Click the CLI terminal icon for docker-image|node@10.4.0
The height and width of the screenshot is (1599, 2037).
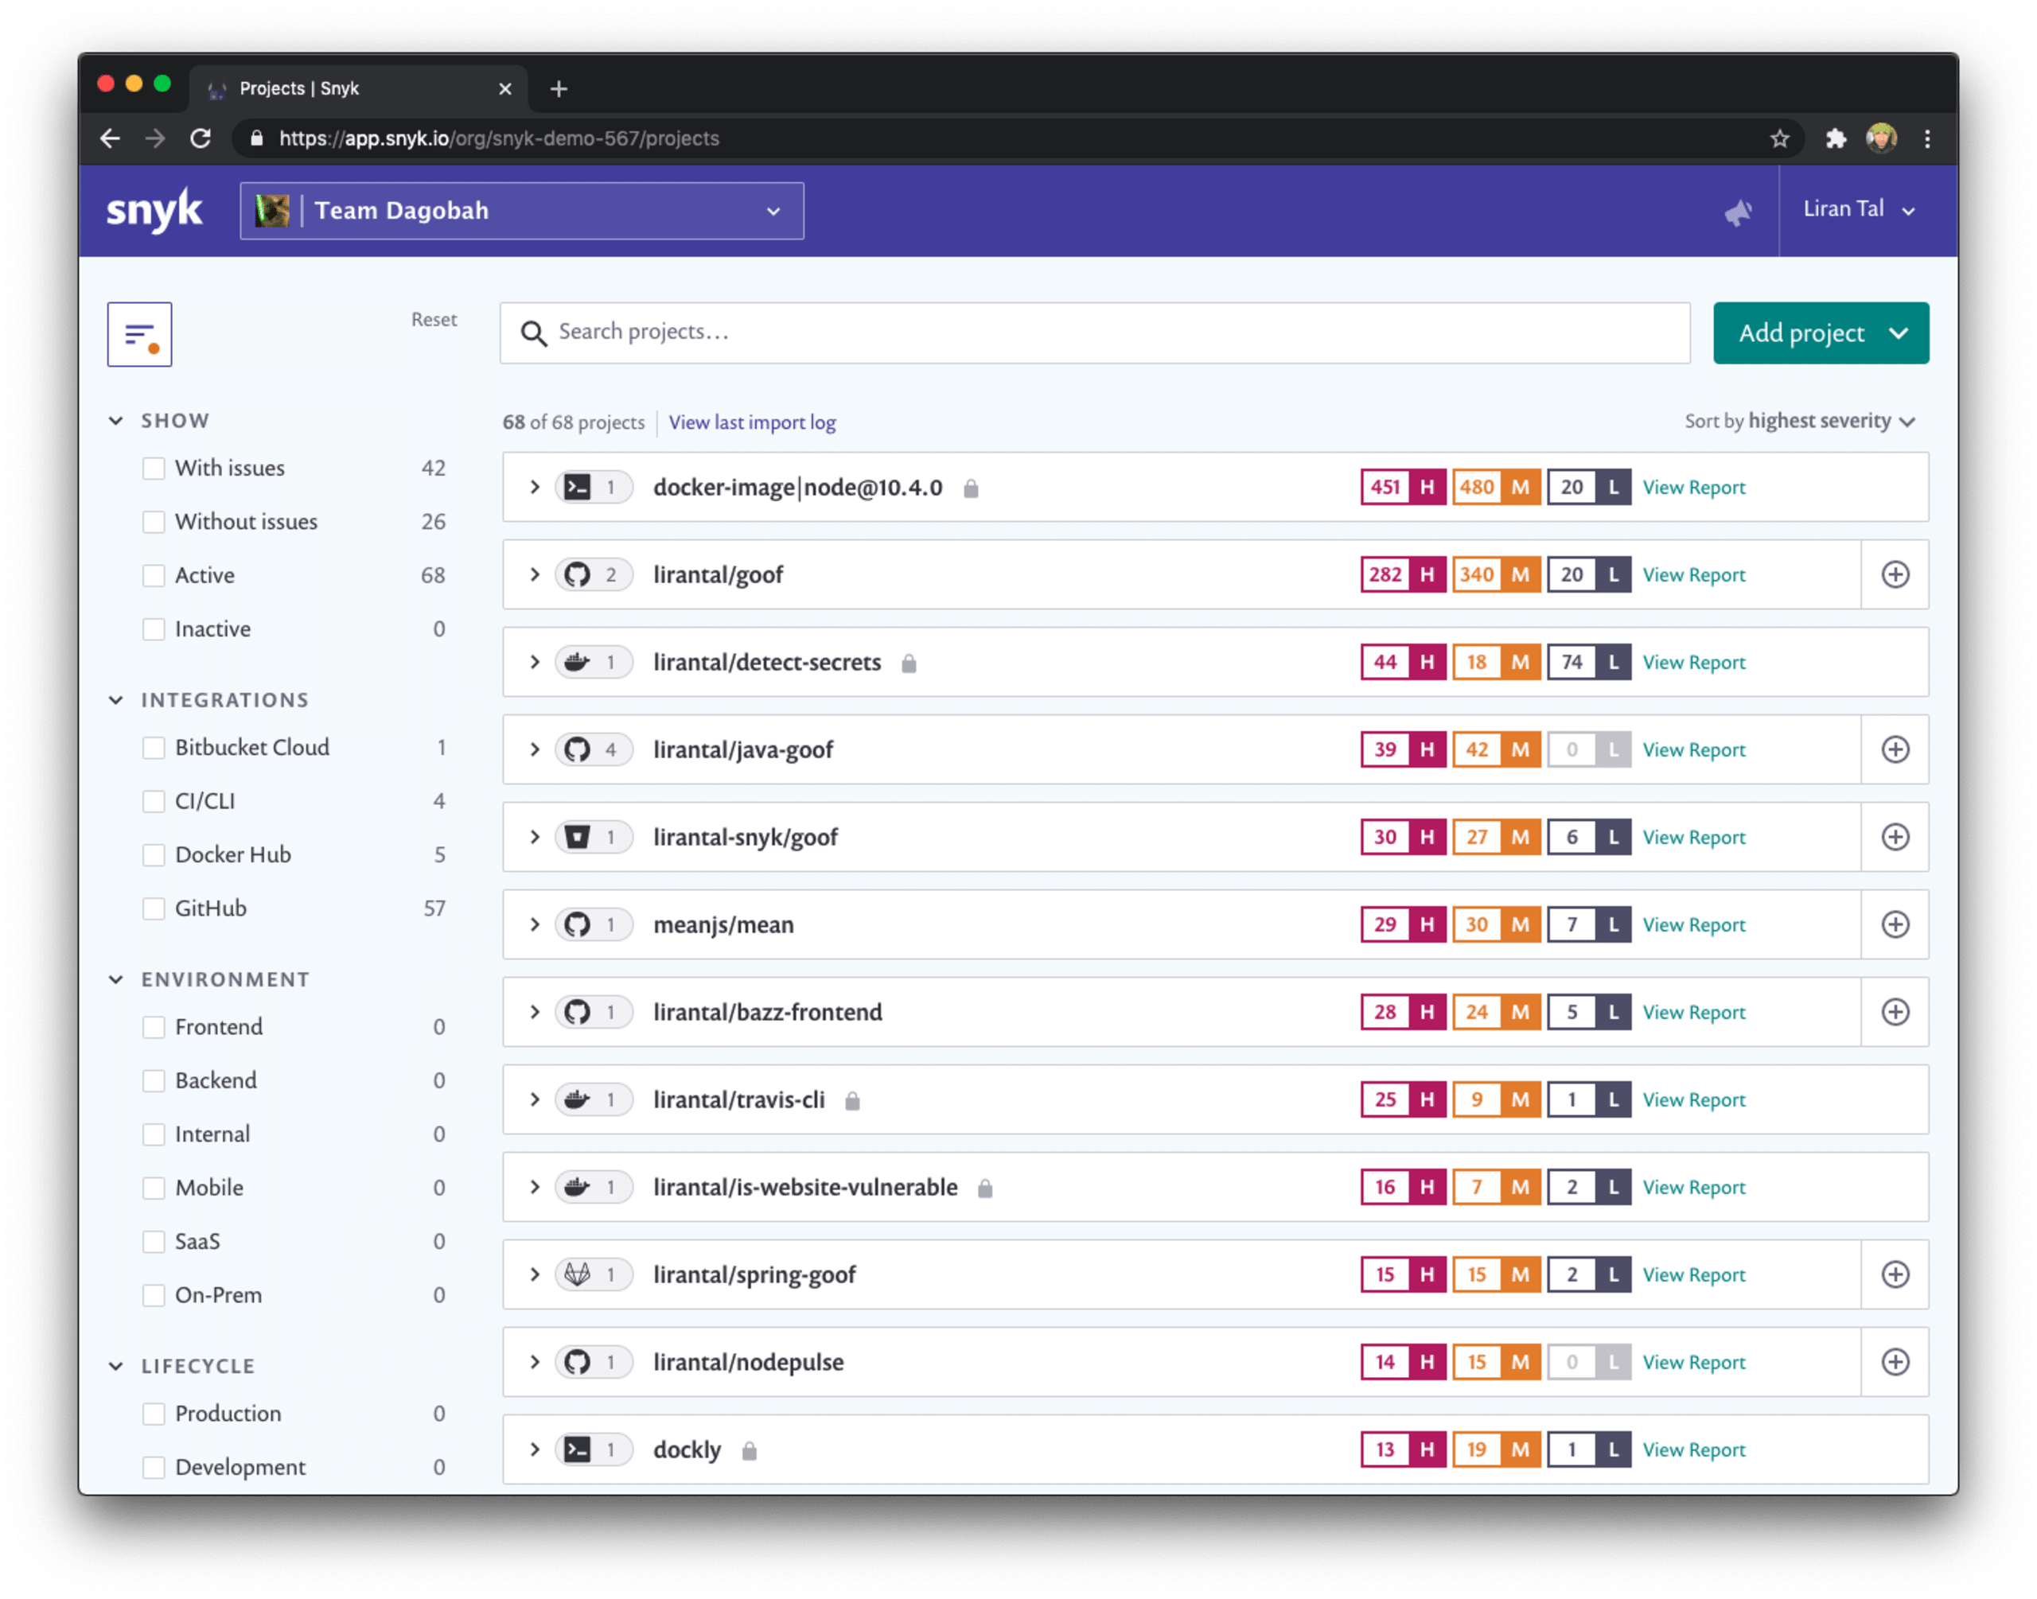point(578,488)
